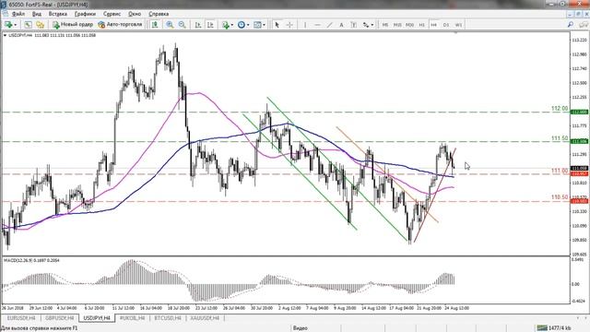Open the Графики menu
Image resolution: width=590 pixels, height=332 pixels.
pos(85,14)
